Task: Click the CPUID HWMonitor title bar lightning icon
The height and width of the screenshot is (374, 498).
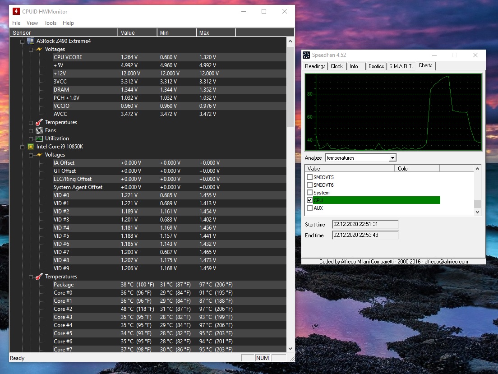Action: [x=16, y=11]
